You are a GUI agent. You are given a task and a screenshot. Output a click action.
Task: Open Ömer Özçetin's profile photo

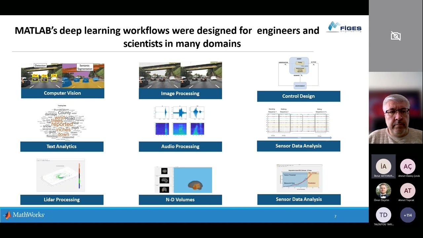pos(383,191)
